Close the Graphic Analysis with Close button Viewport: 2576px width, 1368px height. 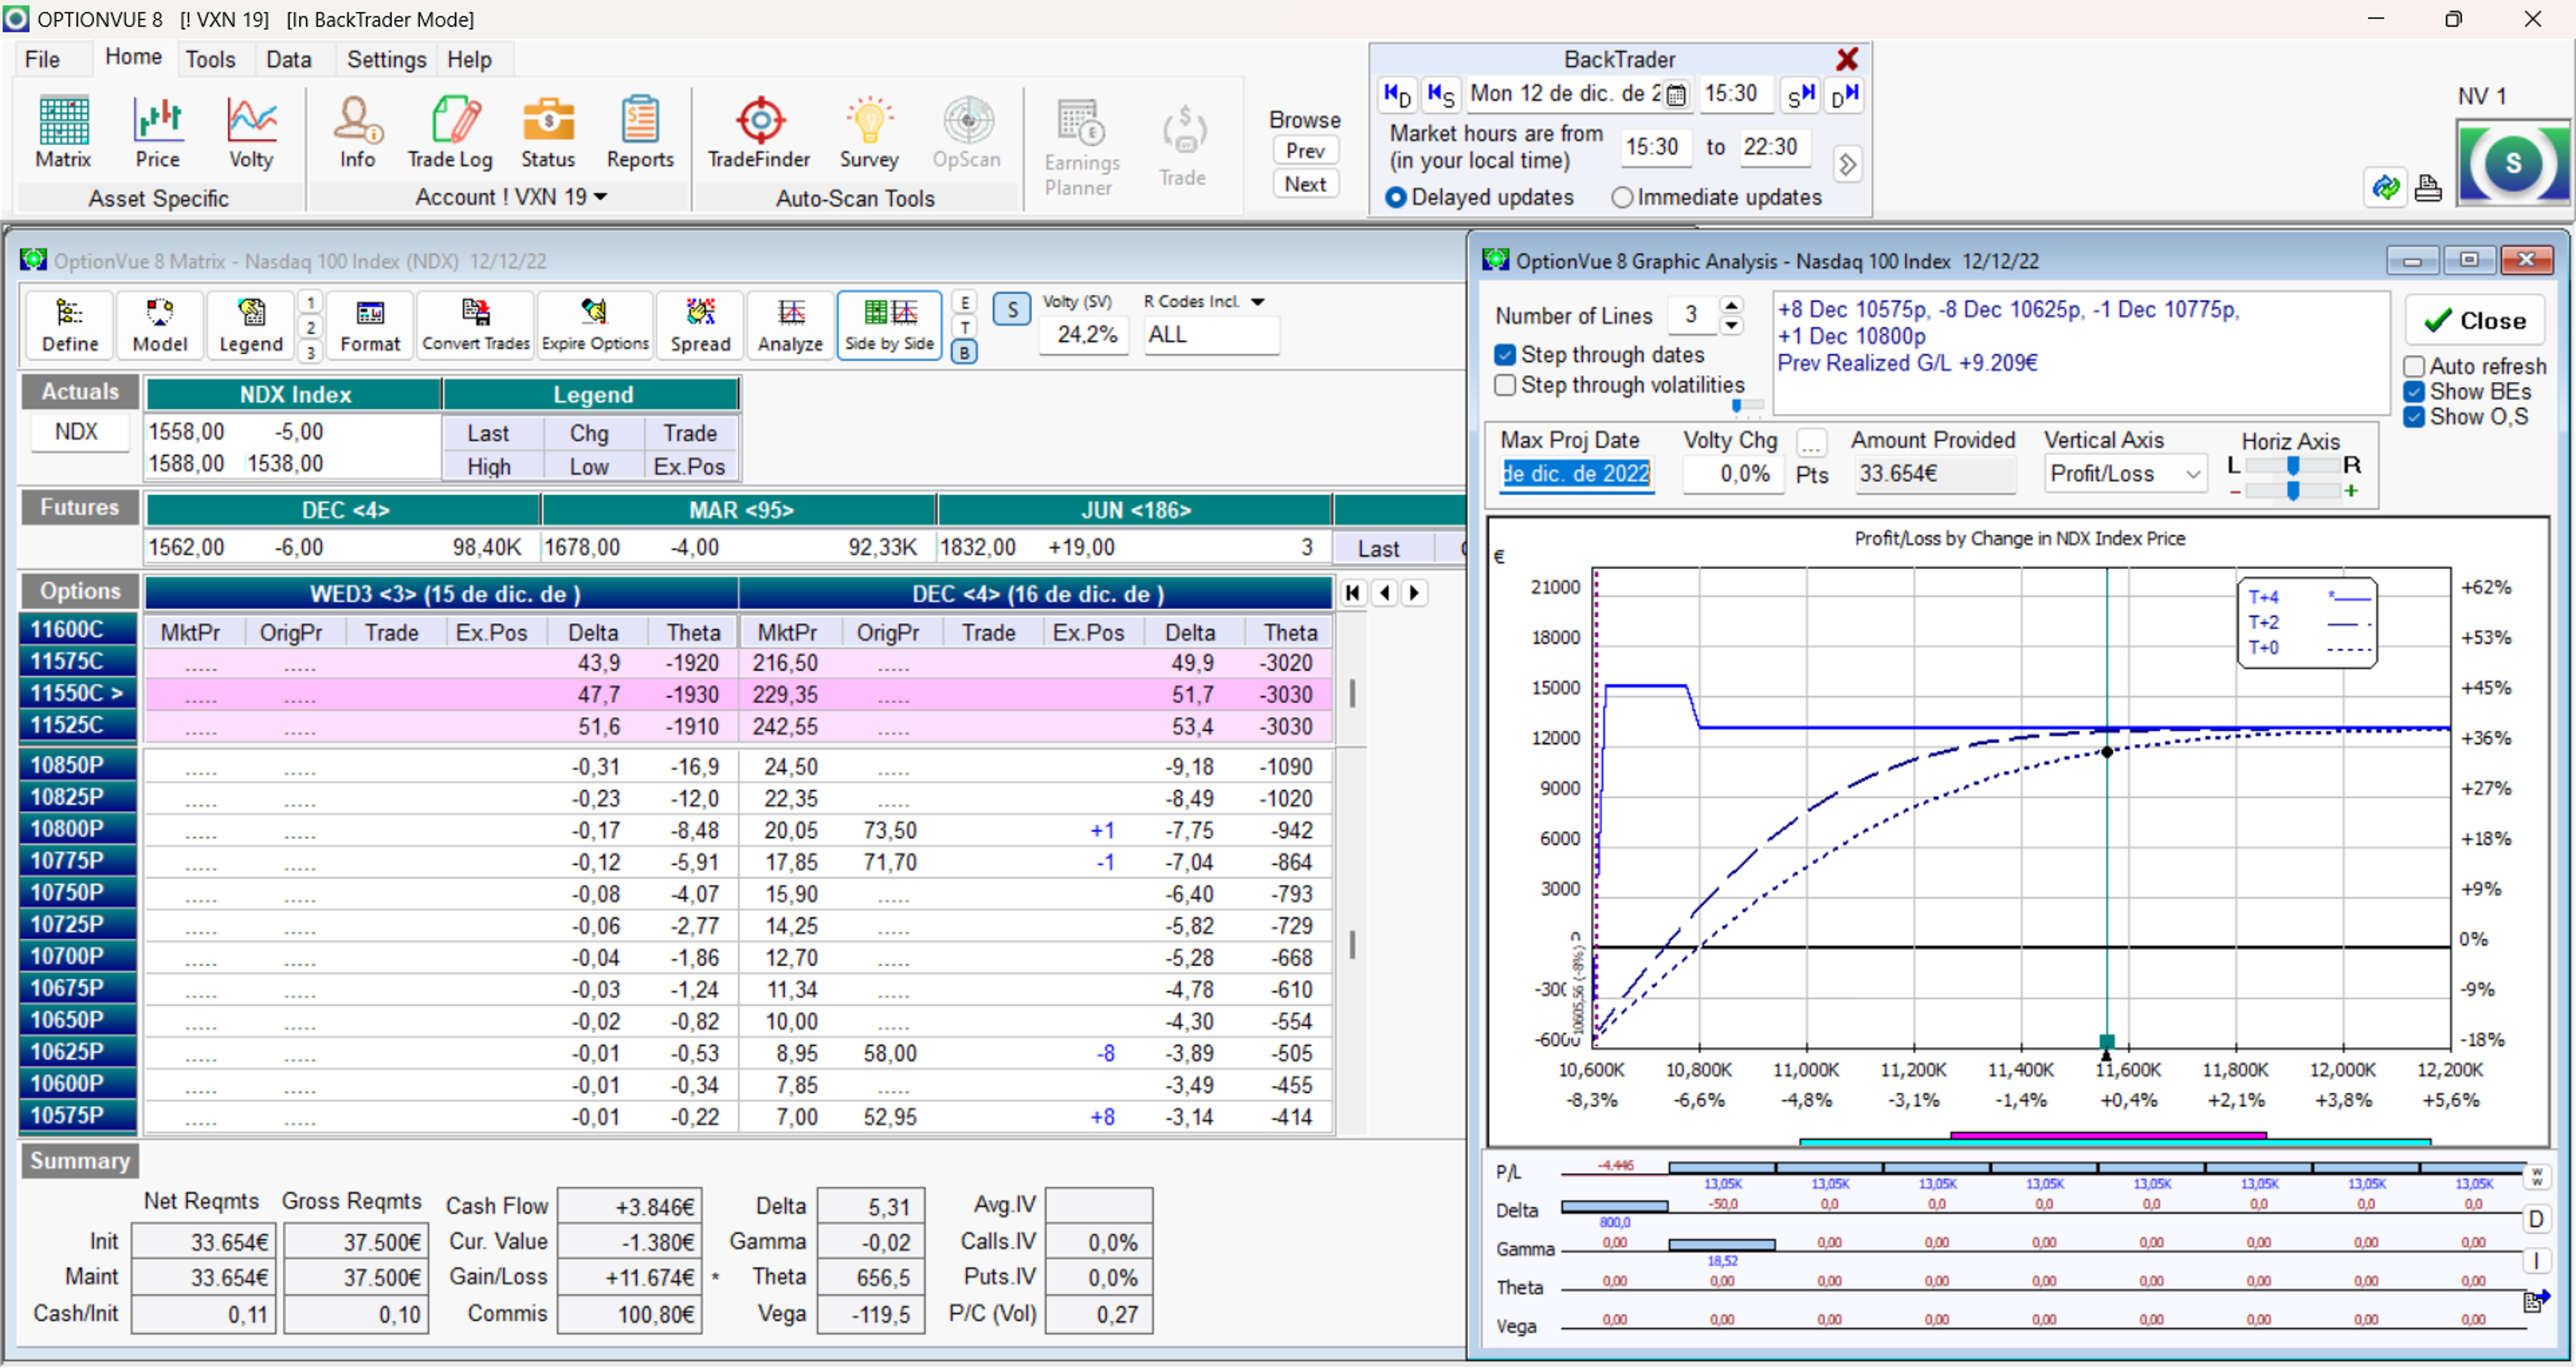tap(2474, 320)
